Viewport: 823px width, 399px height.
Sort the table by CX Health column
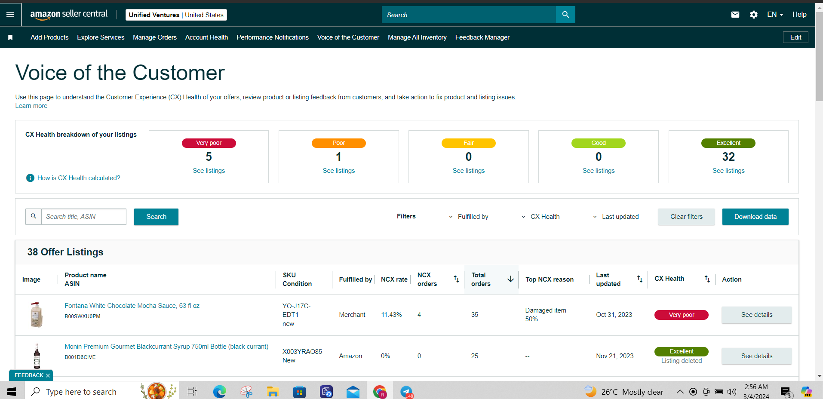[707, 279]
